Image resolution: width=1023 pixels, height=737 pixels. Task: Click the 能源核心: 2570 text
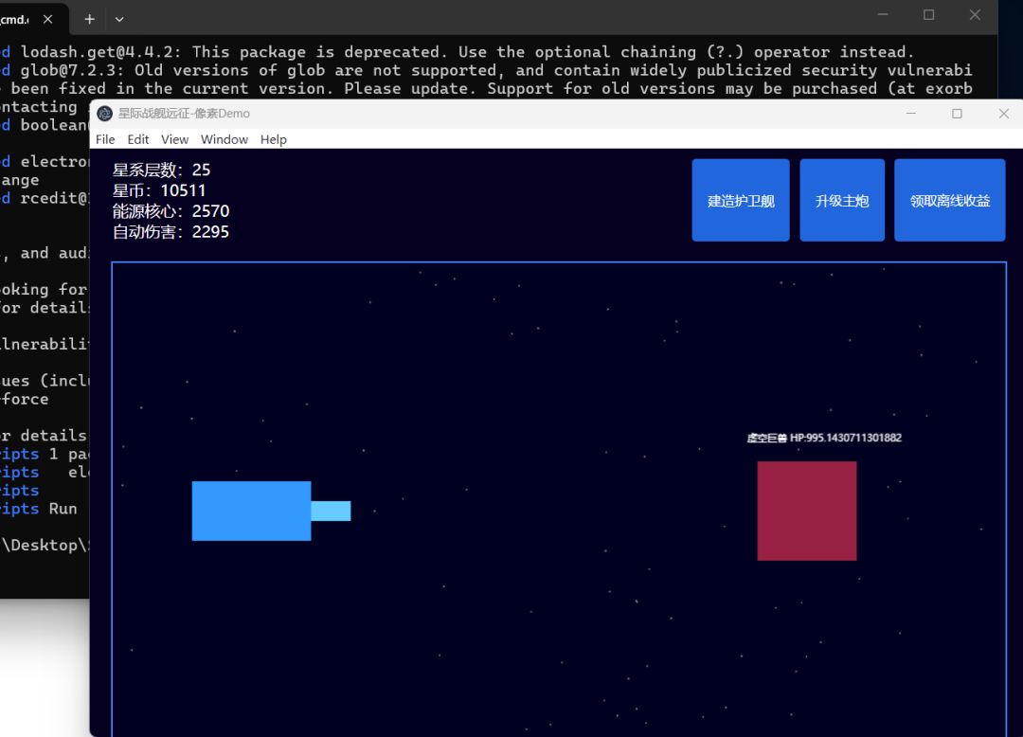(170, 211)
